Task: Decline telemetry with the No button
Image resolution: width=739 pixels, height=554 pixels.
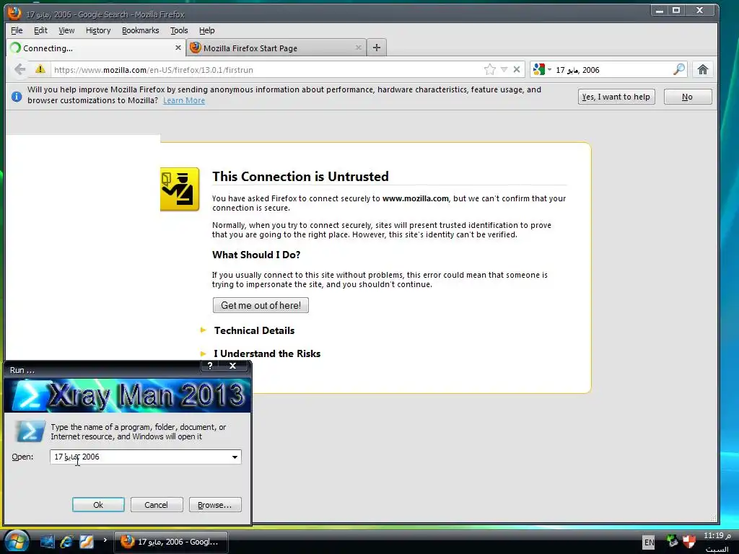Action: tap(688, 97)
